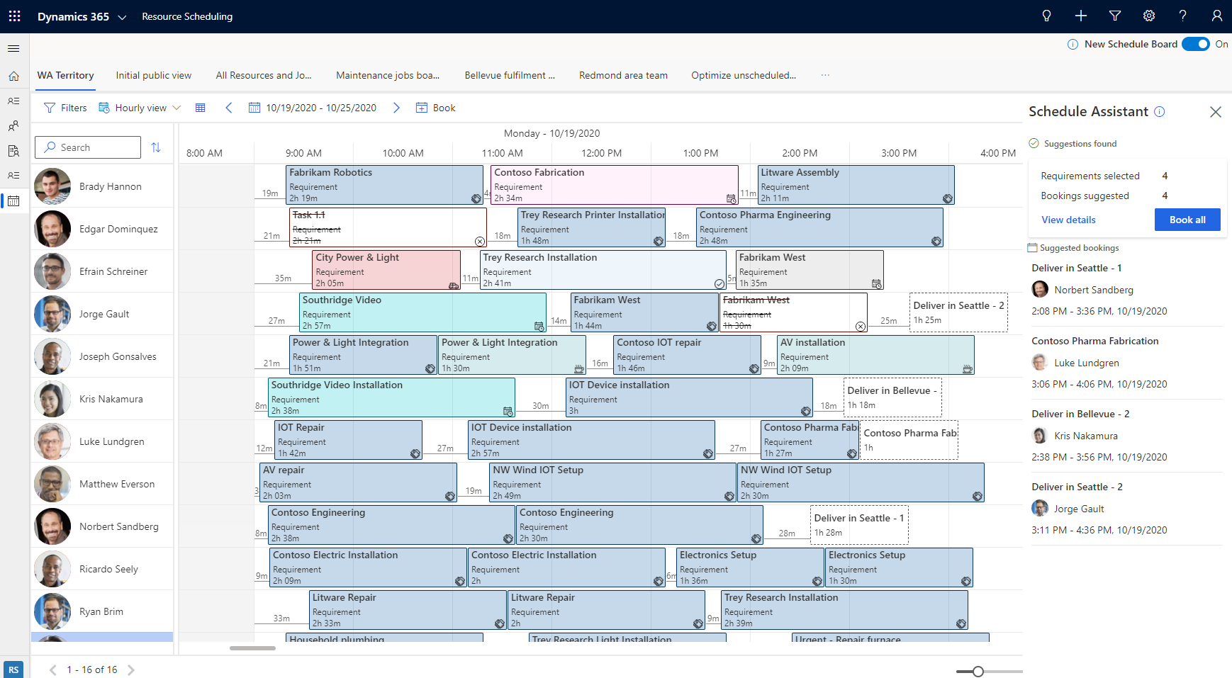Screen dimensions: 1232x678
Task: Click the Schedule Assistant info icon
Action: (1160, 111)
